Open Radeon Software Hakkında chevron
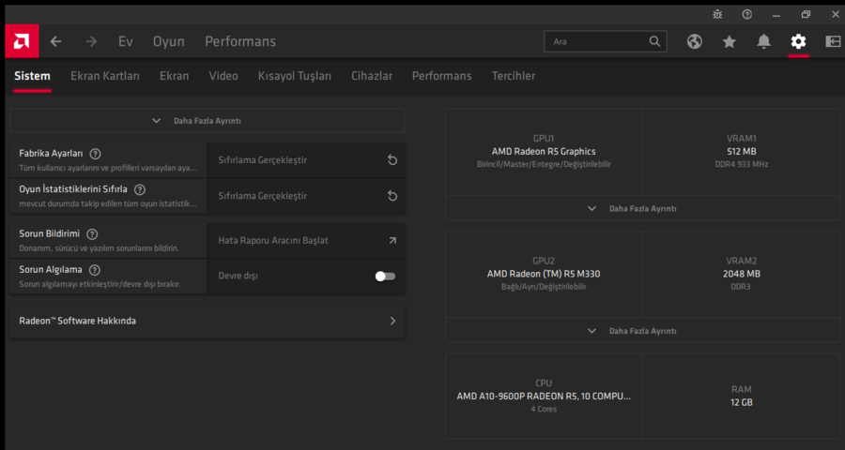845x450 pixels. [x=392, y=321]
